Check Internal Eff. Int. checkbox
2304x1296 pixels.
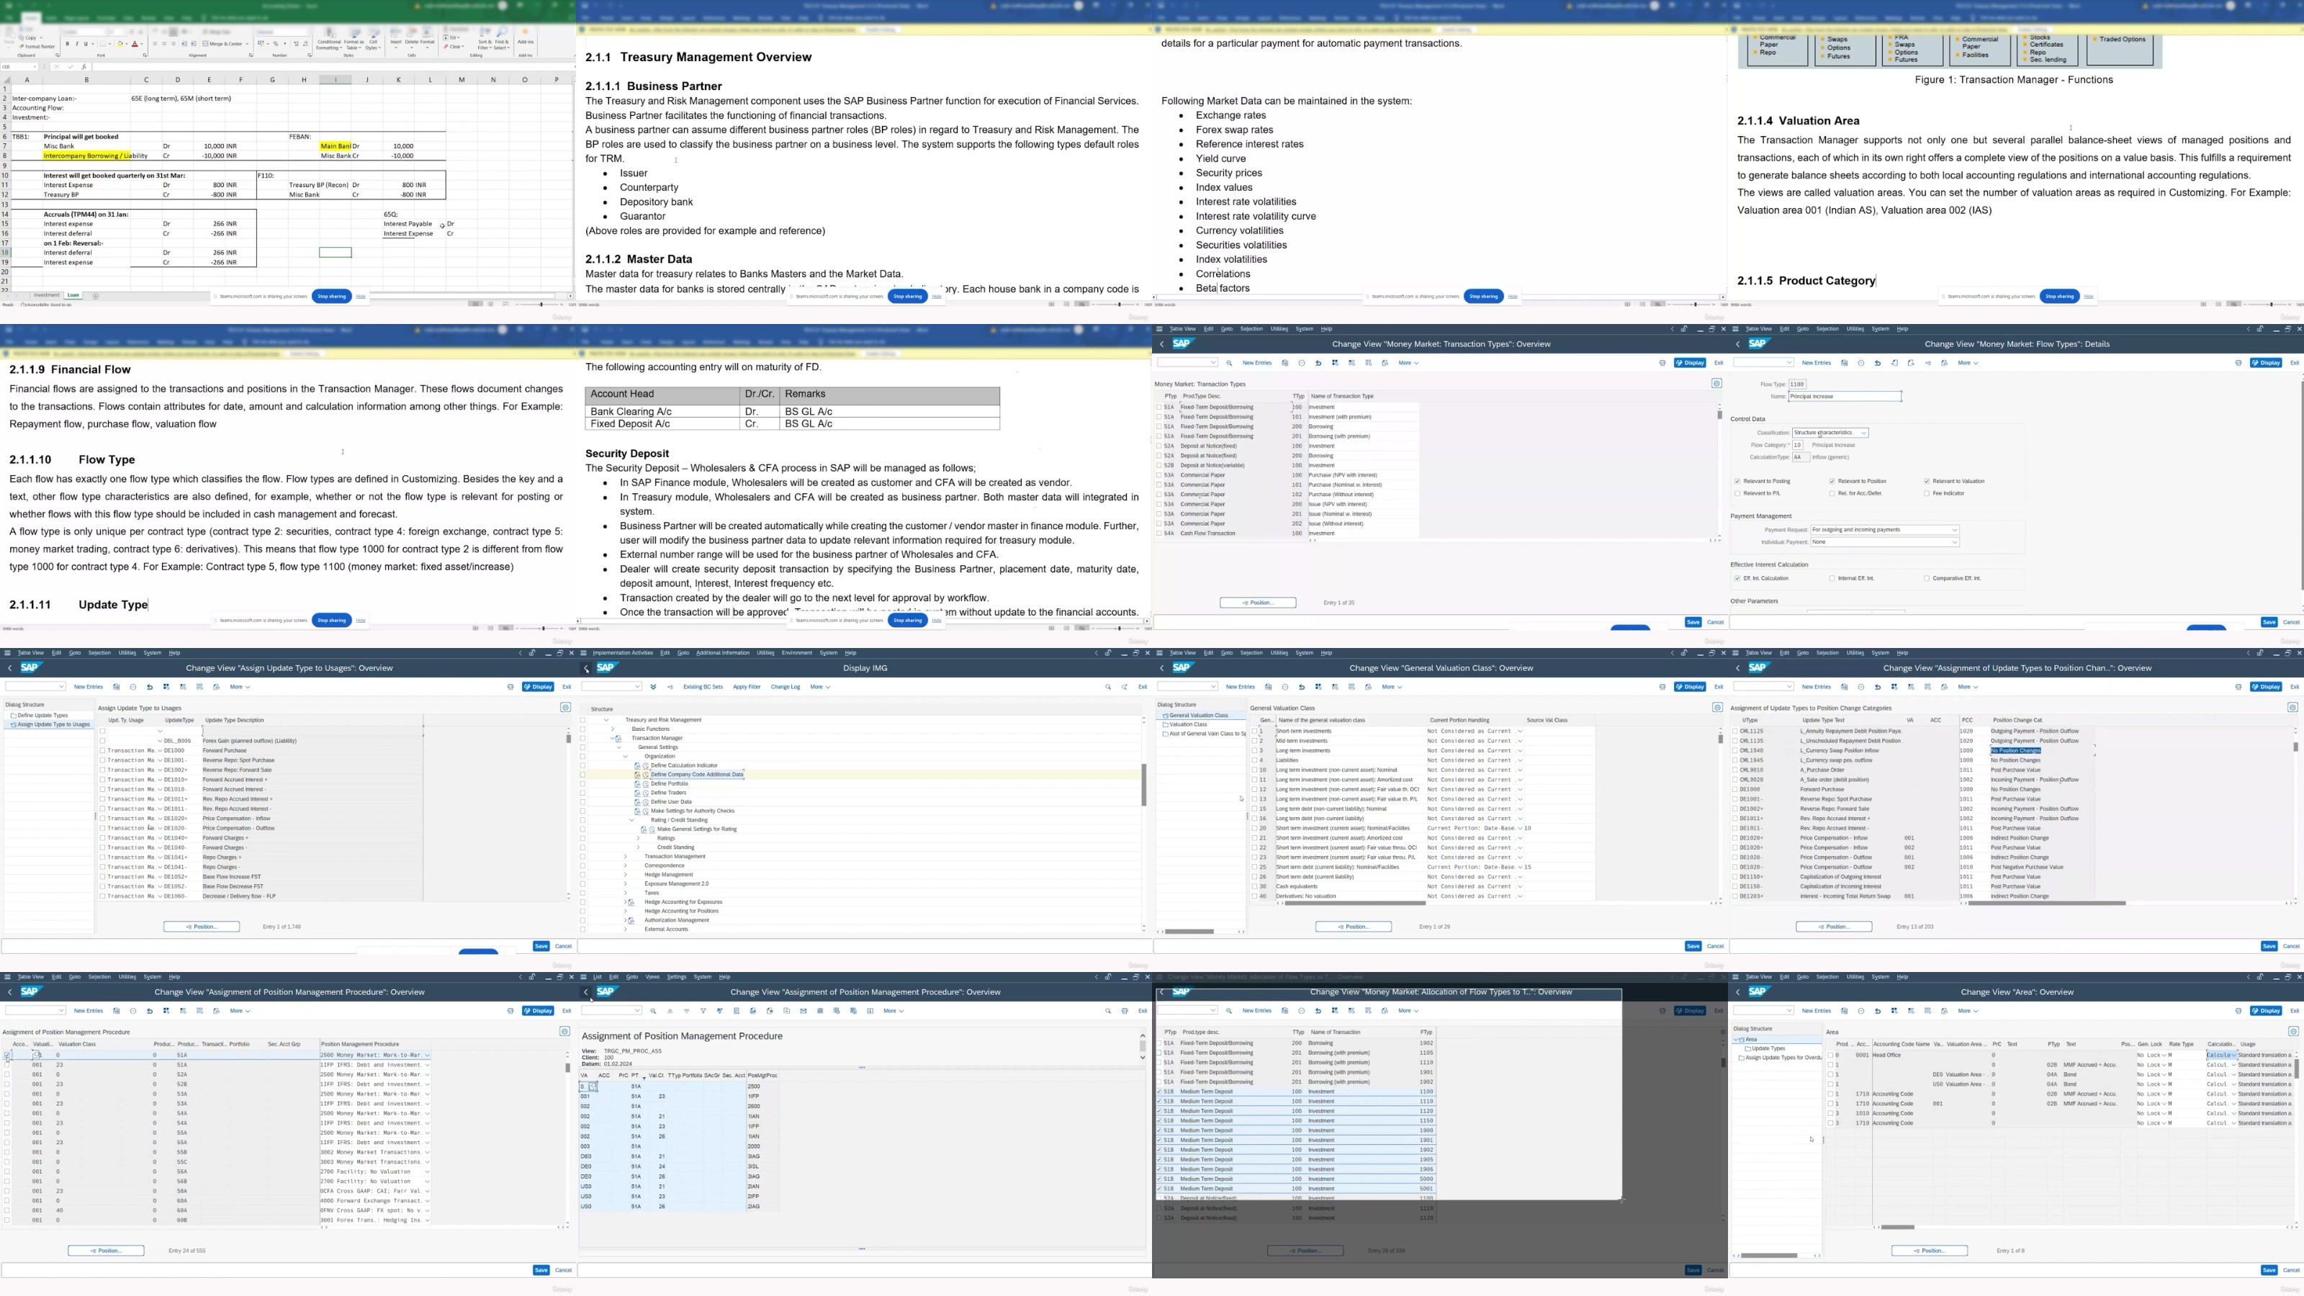coord(1832,579)
